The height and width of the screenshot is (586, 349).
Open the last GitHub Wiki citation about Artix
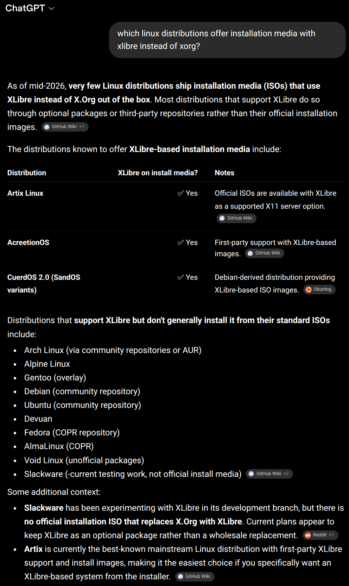coord(195,576)
